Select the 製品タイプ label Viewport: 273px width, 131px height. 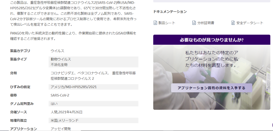point(19,59)
